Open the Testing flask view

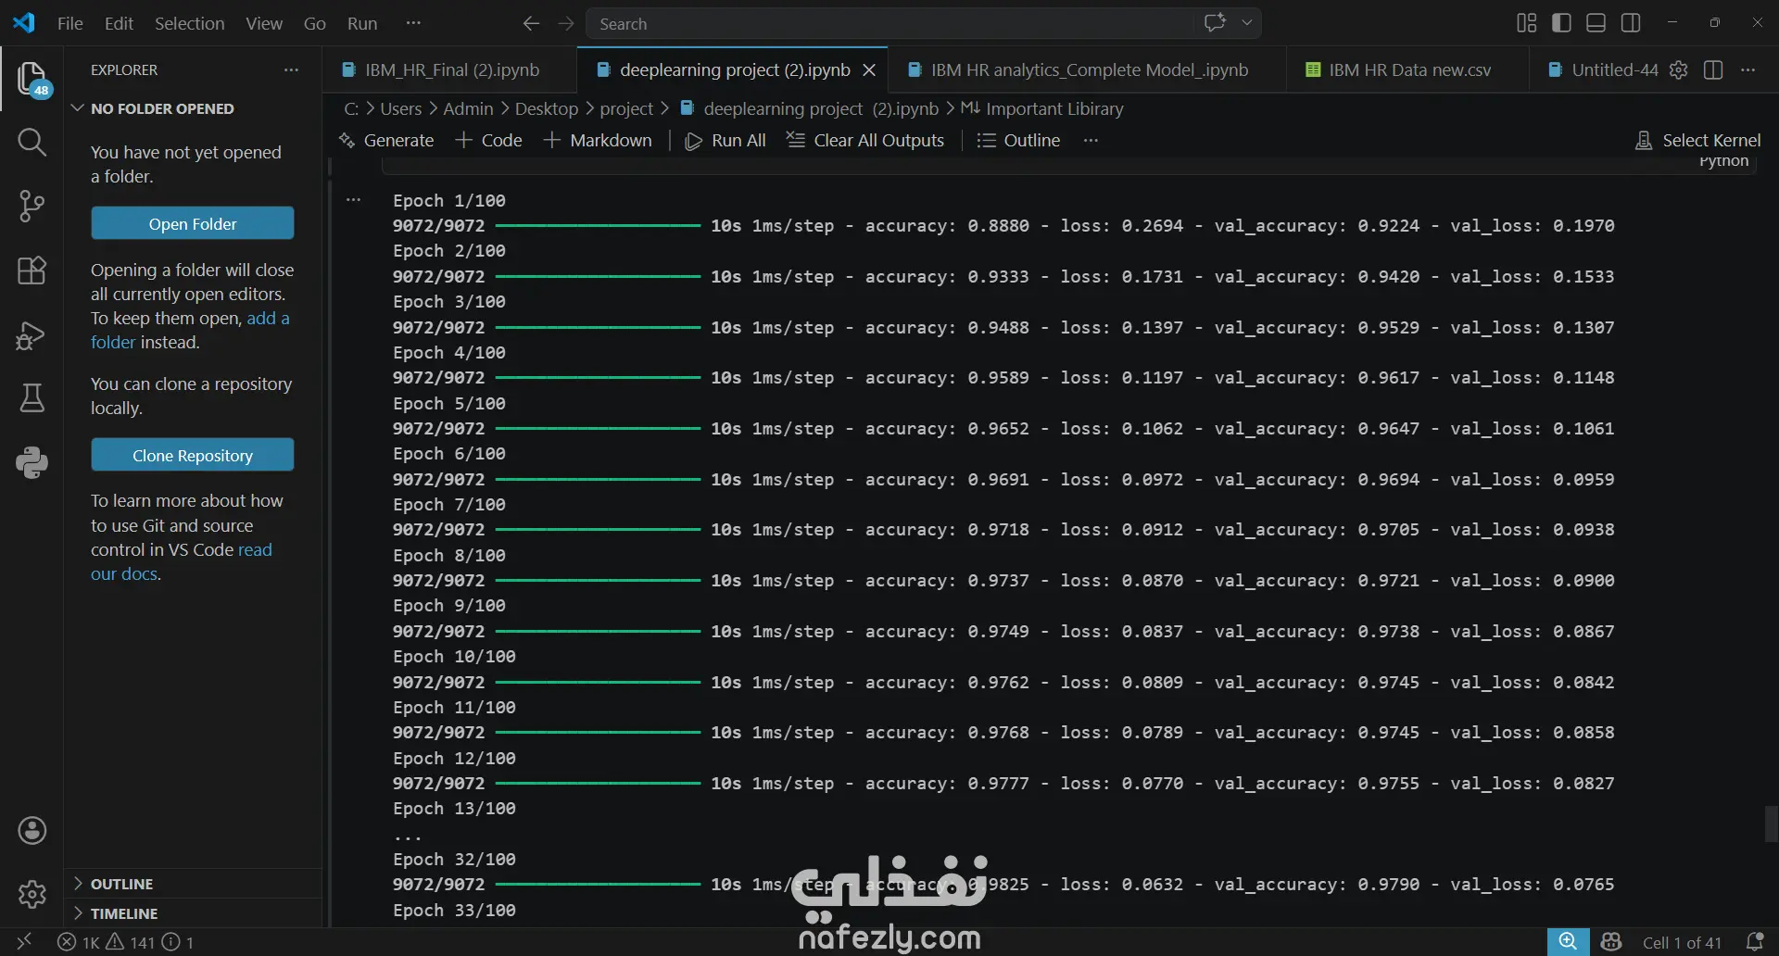click(32, 398)
